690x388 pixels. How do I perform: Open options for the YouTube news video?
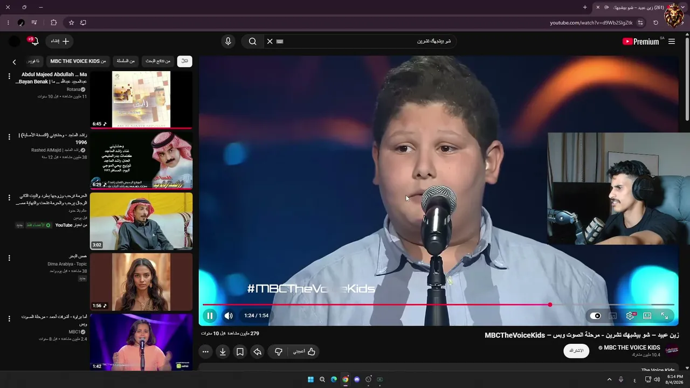click(9, 198)
